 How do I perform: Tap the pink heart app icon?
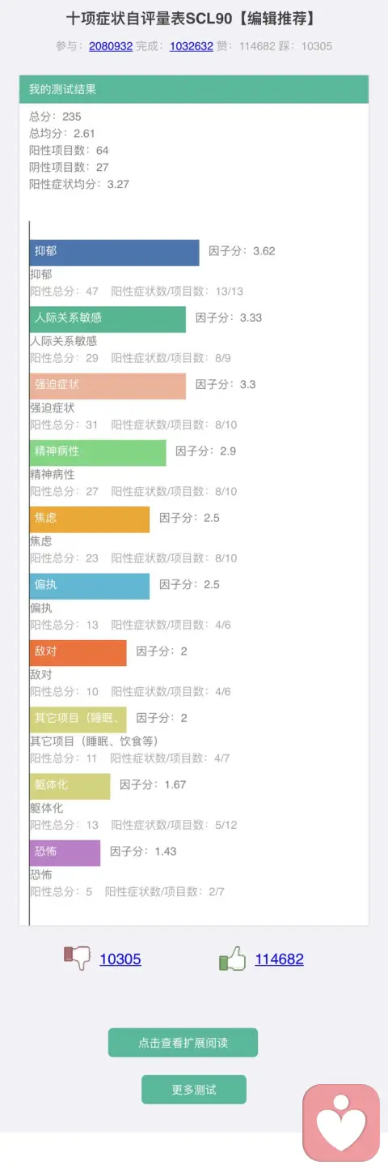pos(341,1123)
